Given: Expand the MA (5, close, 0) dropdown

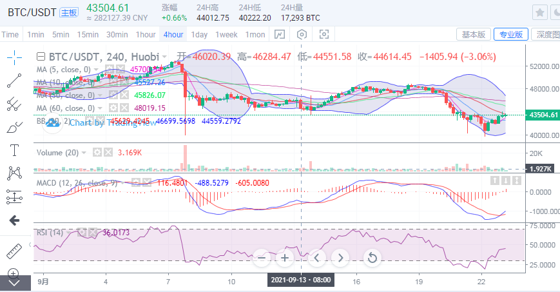Looking at the screenshot, I should (x=97, y=69).
